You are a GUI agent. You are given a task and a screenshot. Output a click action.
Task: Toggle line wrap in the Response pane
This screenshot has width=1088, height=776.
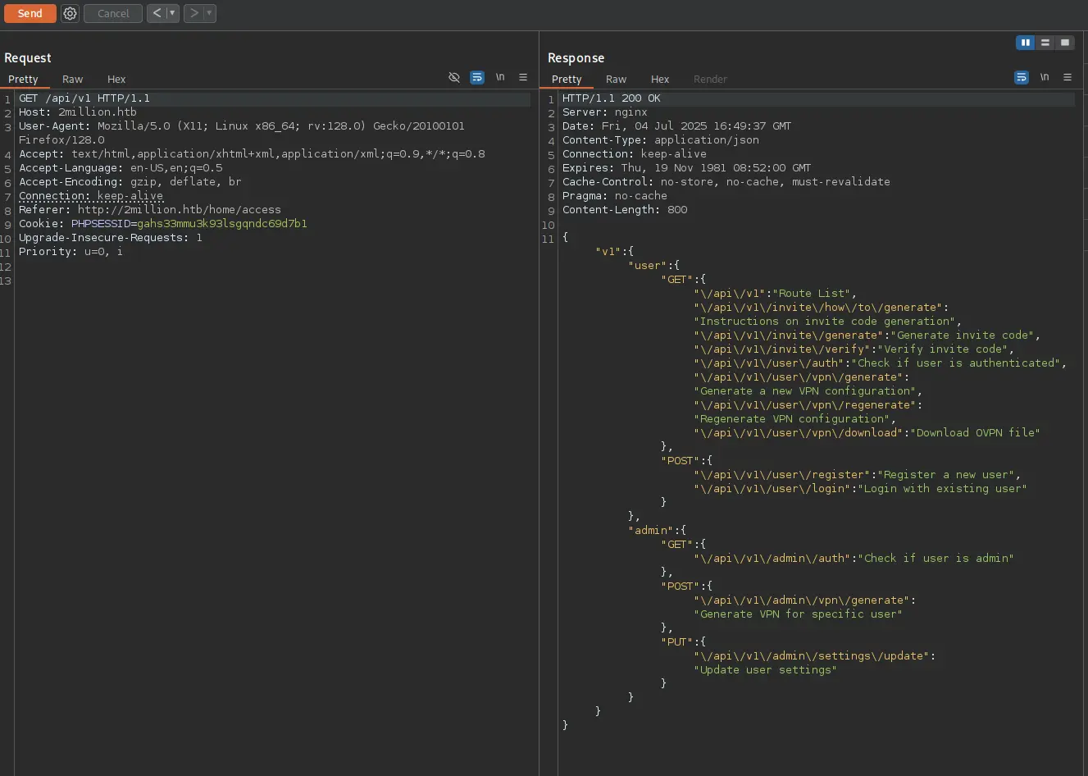1022,77
